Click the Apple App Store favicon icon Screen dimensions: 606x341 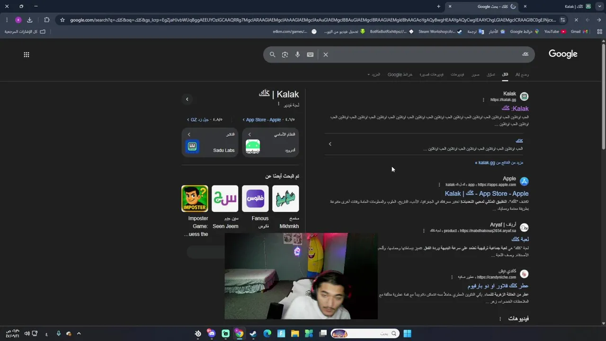(x=524, y=181)
